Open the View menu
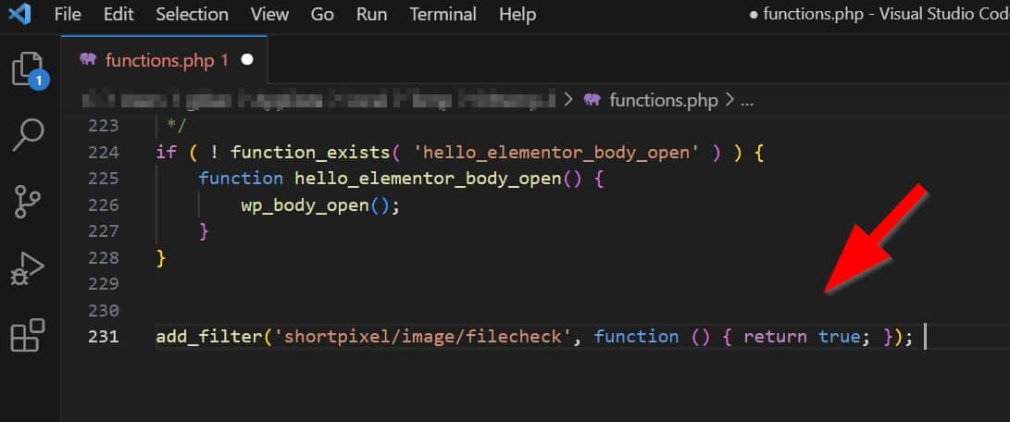Screen dimensions: 1010x422 [269, 15]
